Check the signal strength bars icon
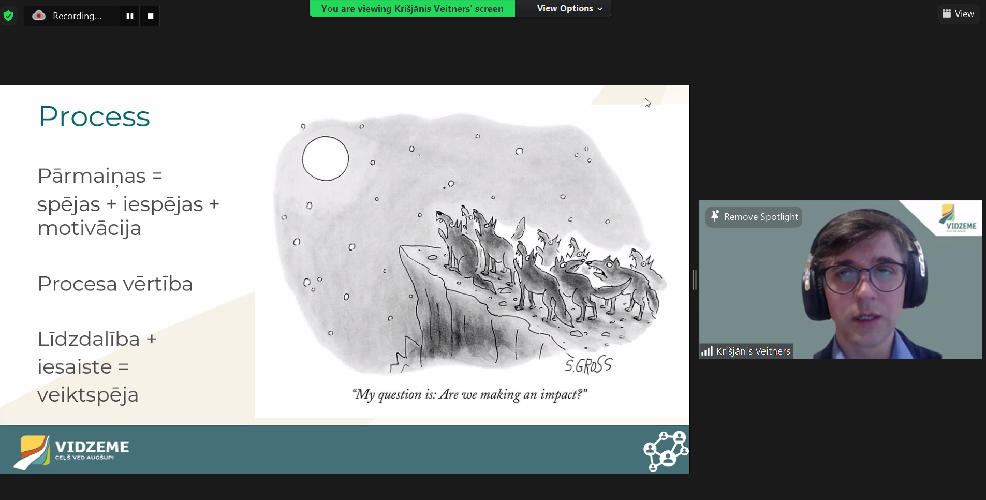Image resolution: width=986 pixels, height=500 pixels. [x=707, y=351]
